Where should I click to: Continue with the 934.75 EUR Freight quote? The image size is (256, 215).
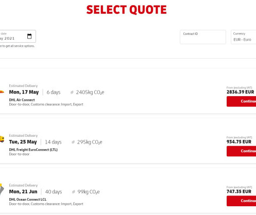[x=241, y=151]
